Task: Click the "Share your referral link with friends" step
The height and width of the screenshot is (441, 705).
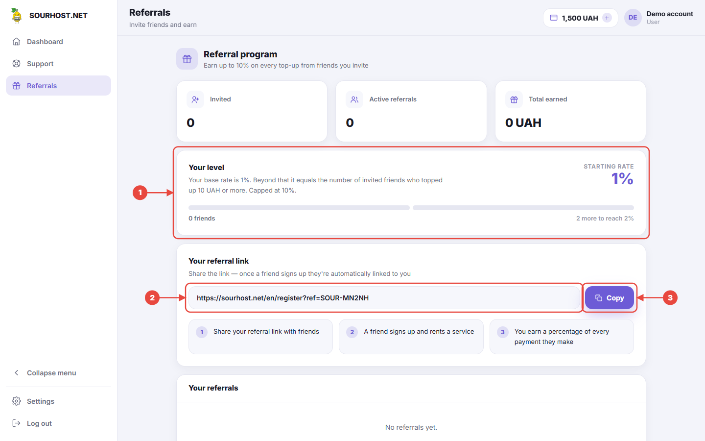Action: 260,337
